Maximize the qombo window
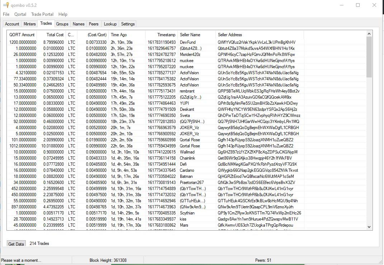Viewport: 384px width, 265px height. pyautogui.click(x=357, y=5)
